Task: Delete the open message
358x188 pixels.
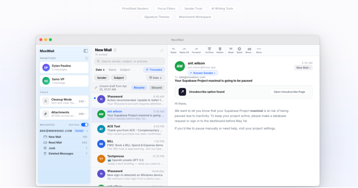Action: coord(220,50)
